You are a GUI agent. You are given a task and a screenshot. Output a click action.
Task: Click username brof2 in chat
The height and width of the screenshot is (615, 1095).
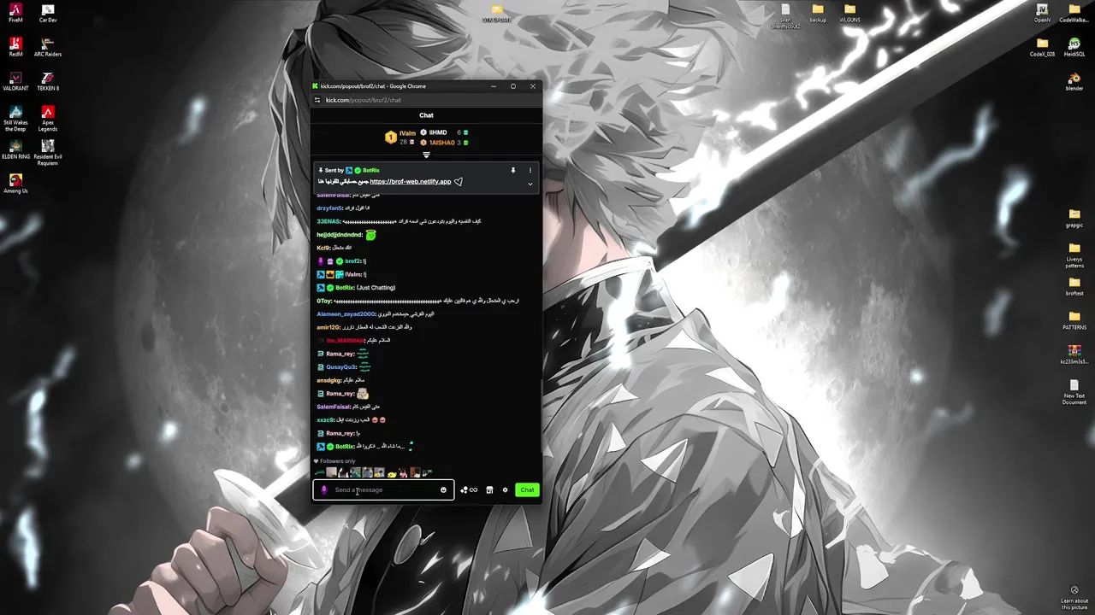353,261
